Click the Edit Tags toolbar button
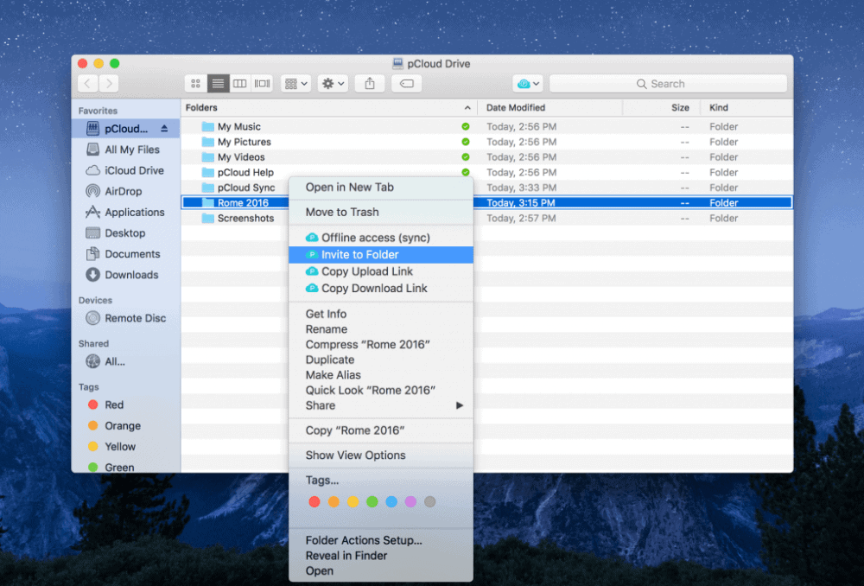 coord(407,84)
